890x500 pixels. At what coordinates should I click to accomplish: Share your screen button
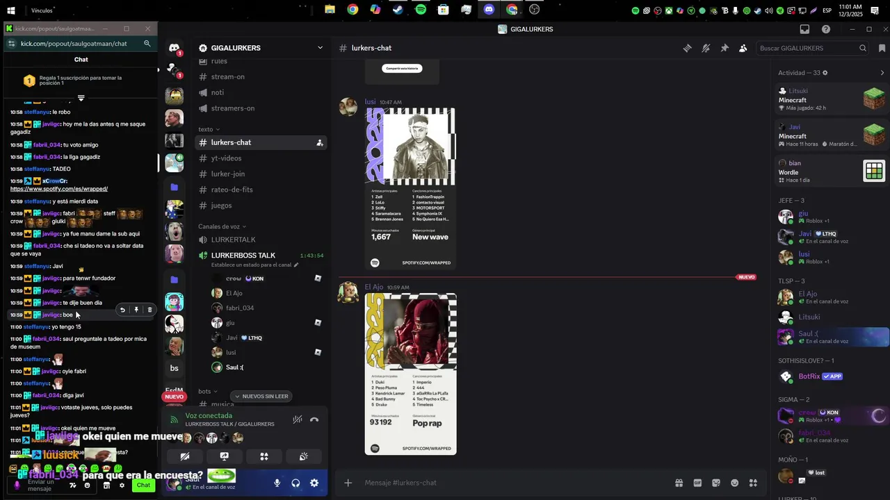(224, 456)
